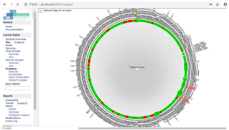This screenshot has height=130, width=229.
Task: Click the browser forward arrow
Action: (x=11, y=5)
